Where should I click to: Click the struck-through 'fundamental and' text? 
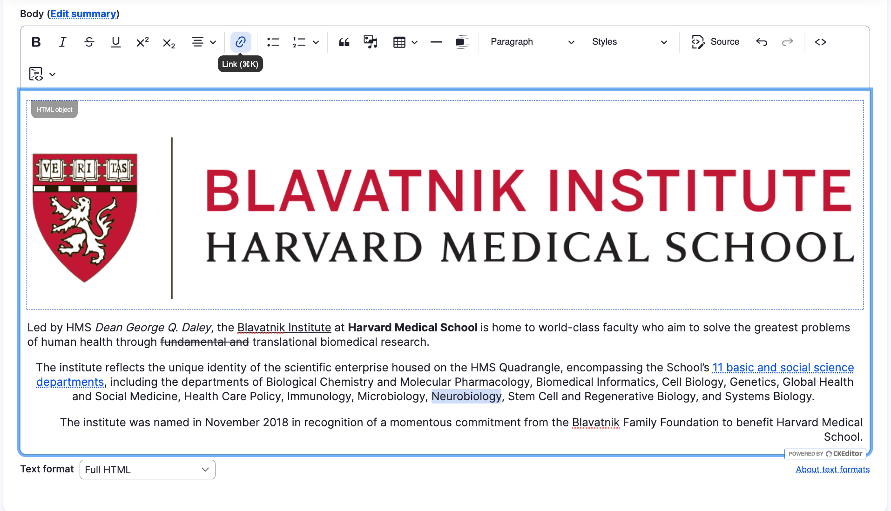coord(204,342)
